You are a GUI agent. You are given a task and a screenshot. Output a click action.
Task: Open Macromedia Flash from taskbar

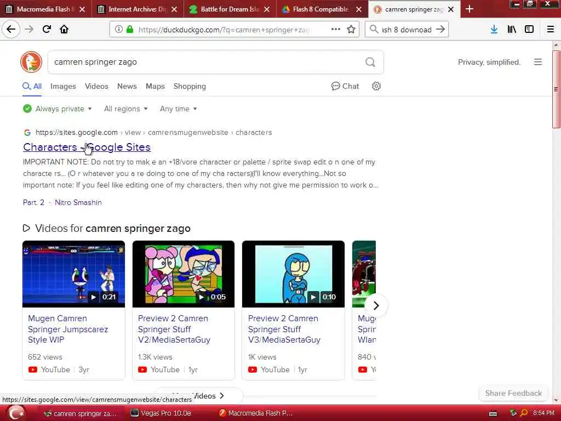(256, 413)
